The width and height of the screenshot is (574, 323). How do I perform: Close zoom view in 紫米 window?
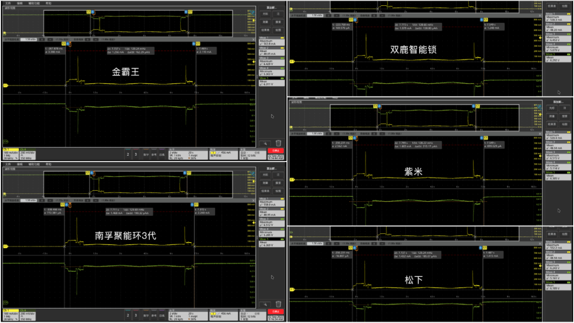coord(540,133)
